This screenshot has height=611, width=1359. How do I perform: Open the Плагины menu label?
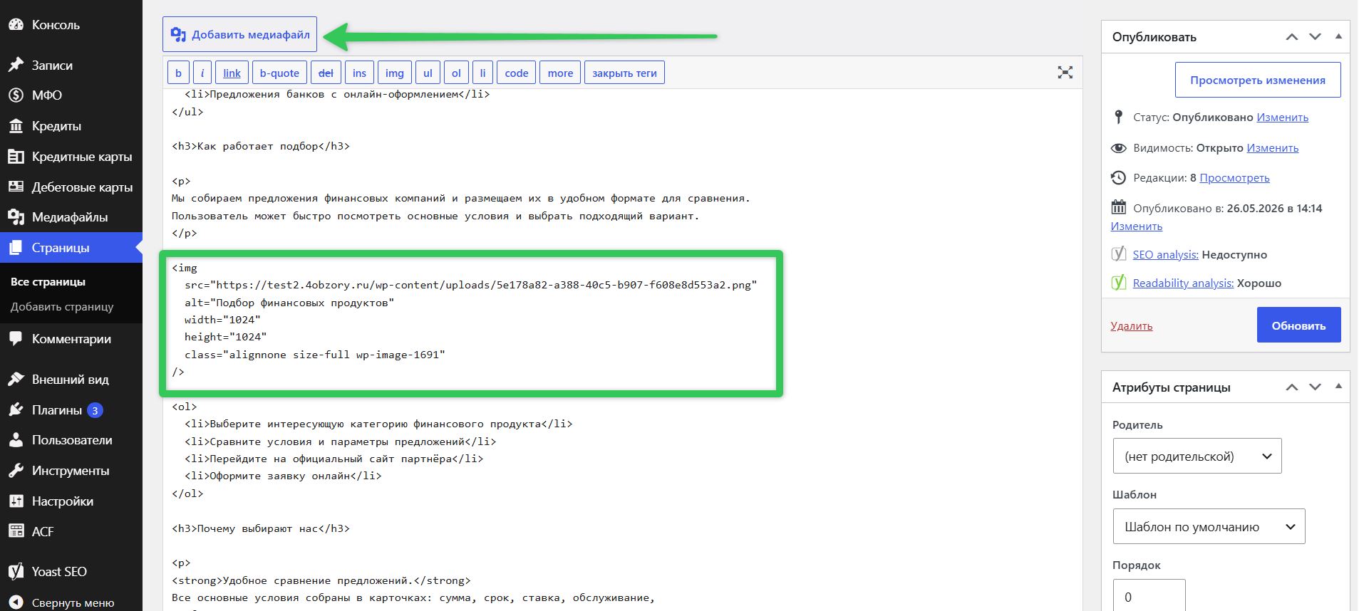click(x=57, y=410)
